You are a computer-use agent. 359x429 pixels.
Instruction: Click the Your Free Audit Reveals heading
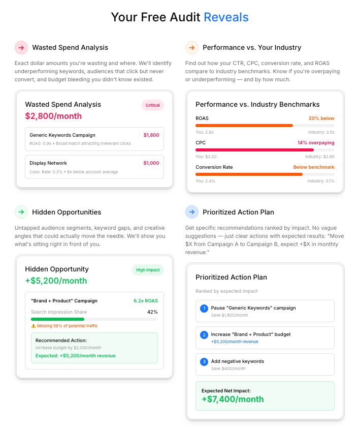pos(180,17)
